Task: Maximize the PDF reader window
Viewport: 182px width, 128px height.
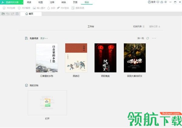Action: (175, 2)
